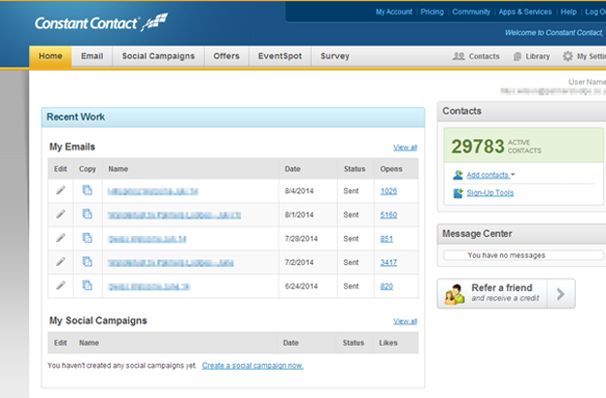Click the Status column header in My Emails

pos(354,169)
